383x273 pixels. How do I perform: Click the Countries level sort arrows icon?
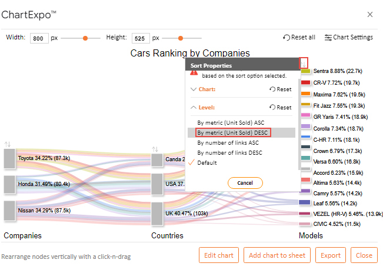click(155, 149)
